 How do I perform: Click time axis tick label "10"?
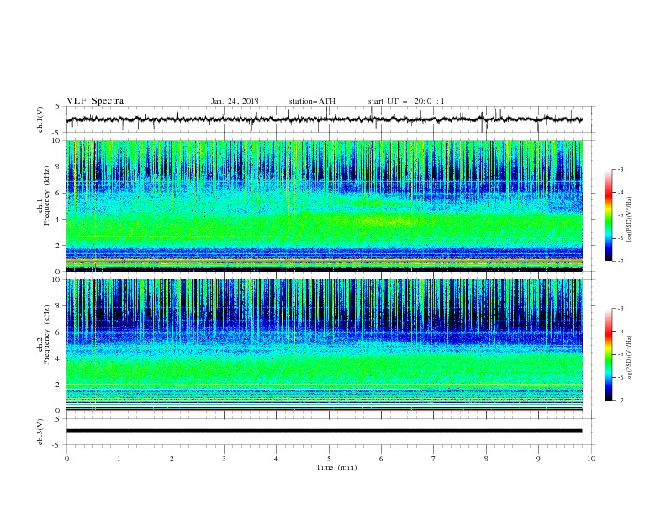click(591, 459)
